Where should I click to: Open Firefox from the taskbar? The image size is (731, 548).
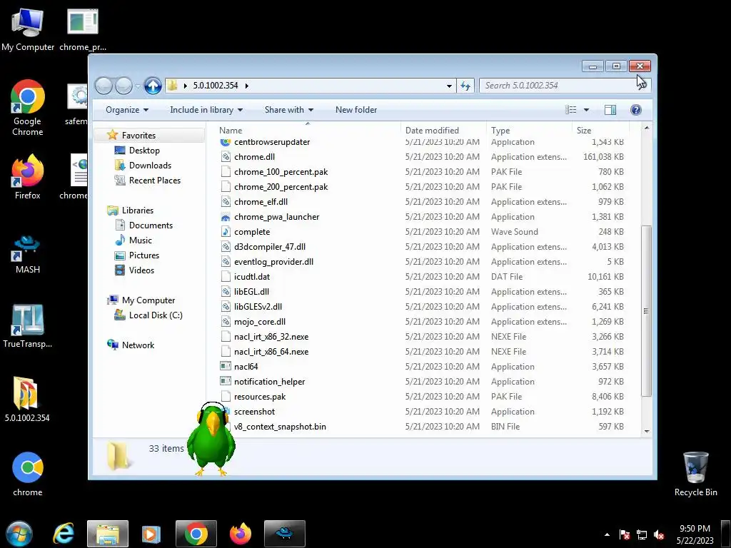pos(241,534)
